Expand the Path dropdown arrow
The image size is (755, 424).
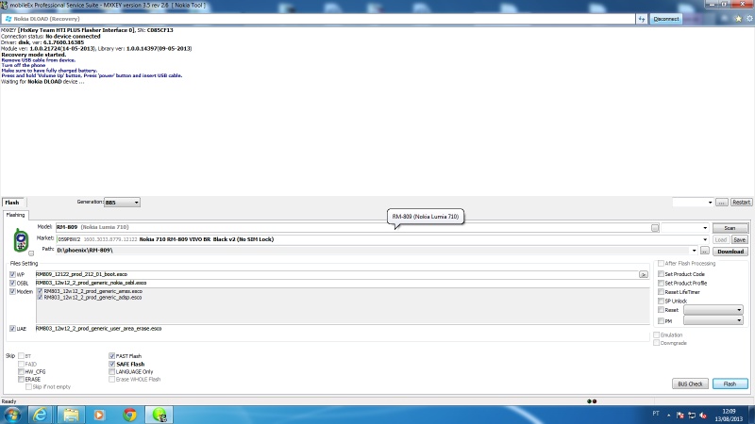pyautogui.click(x=694, y=251)
